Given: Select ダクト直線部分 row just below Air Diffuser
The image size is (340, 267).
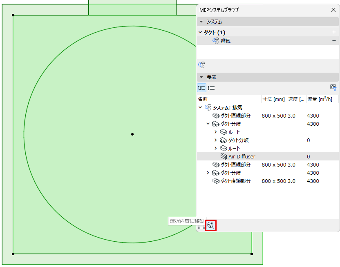Looking at the screenshot, I should click(268, 165).
